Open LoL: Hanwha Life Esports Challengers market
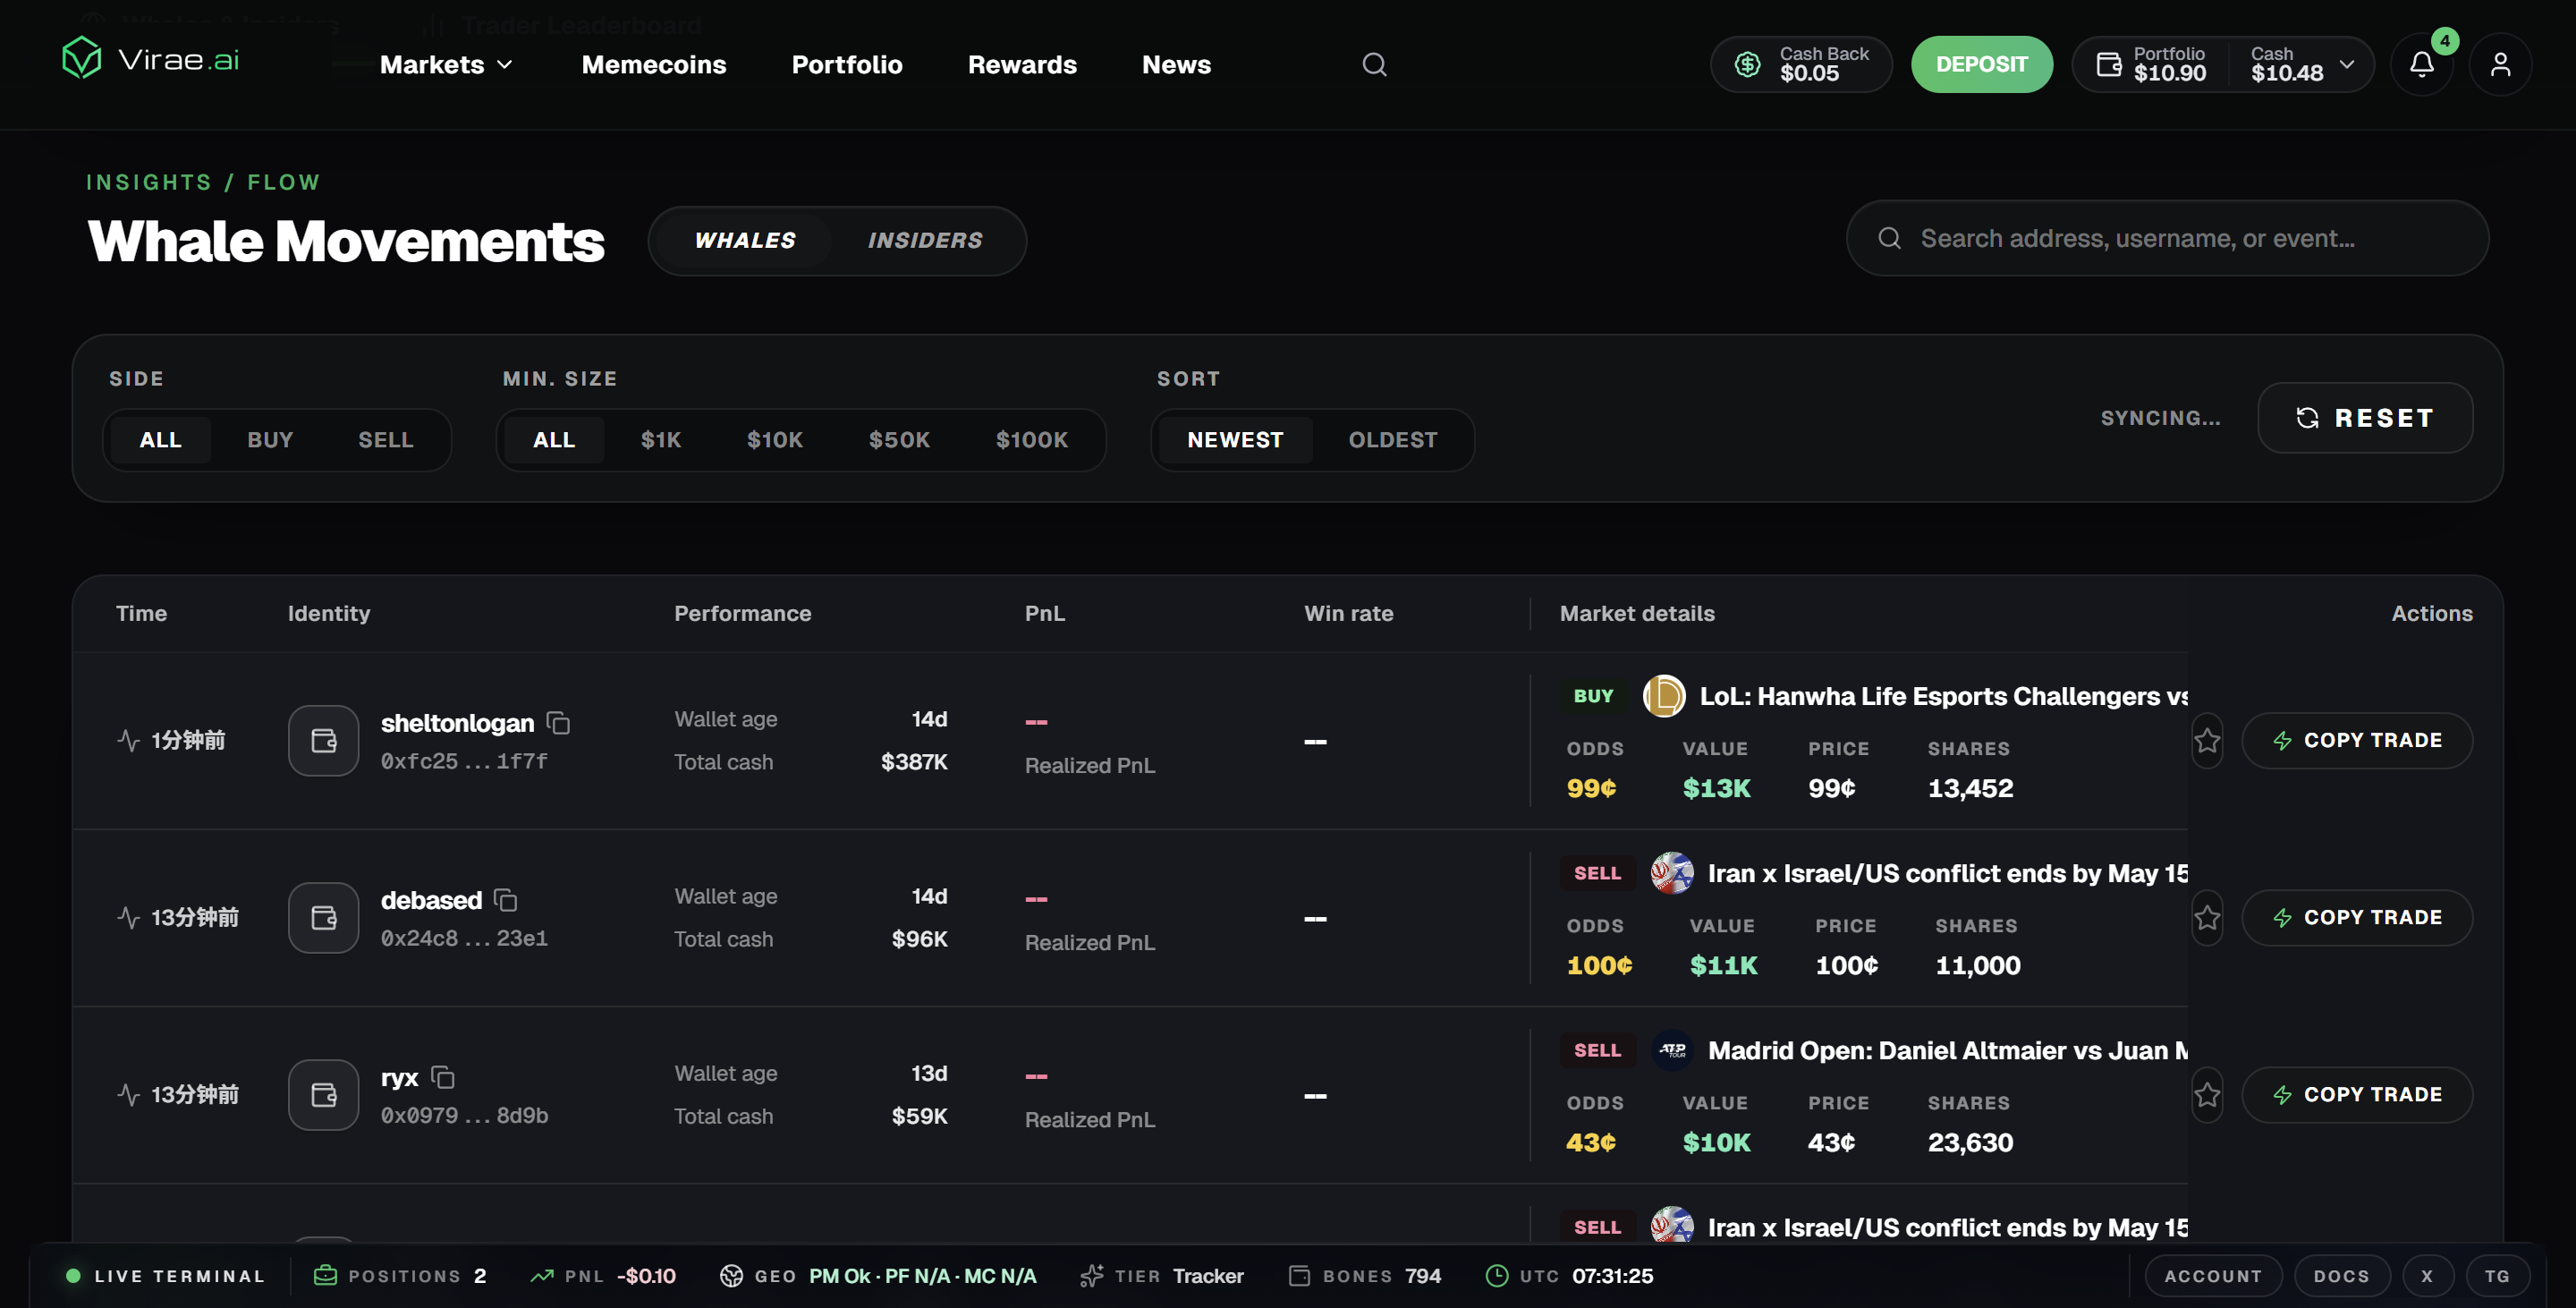The width and height of the screenshot is (2576, 1308). pos(1943,696)
